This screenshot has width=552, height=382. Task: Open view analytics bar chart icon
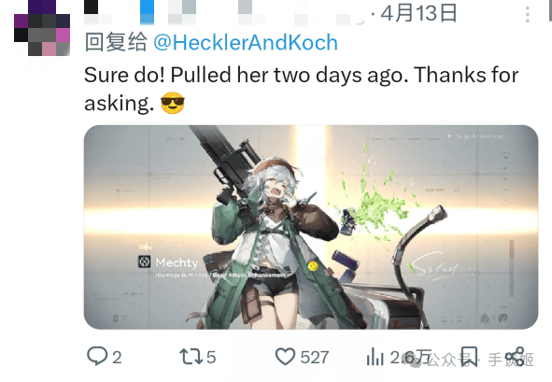point(375,356)
